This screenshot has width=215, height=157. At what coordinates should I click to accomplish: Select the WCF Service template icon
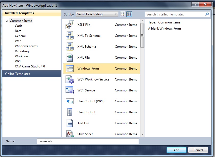70,90
